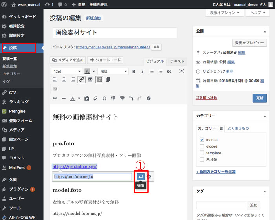
Task: Open link options gear icon
Action: (149, 177)
